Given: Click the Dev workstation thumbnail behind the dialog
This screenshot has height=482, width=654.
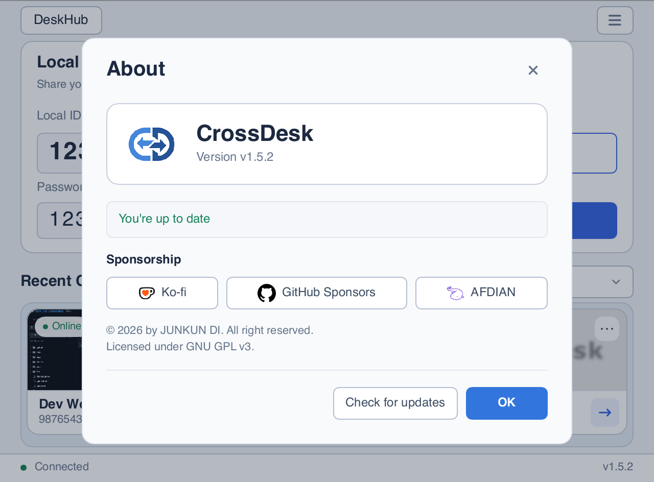Looking at the screenshot, I should [55, 350].
